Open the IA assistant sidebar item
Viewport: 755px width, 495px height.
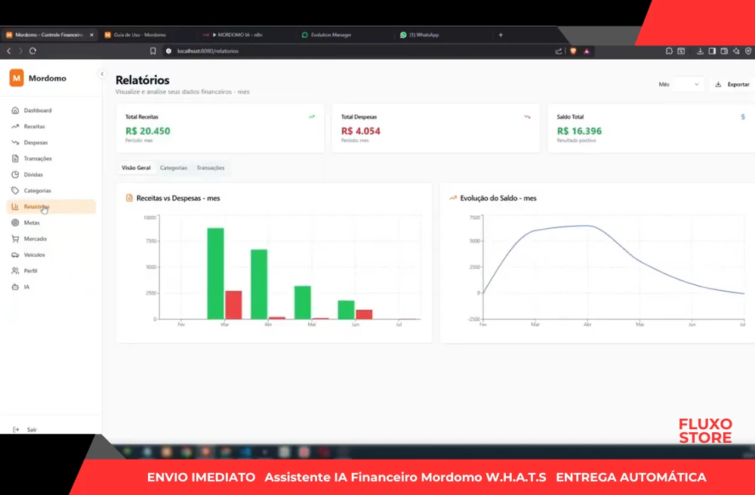pos(26,287)
